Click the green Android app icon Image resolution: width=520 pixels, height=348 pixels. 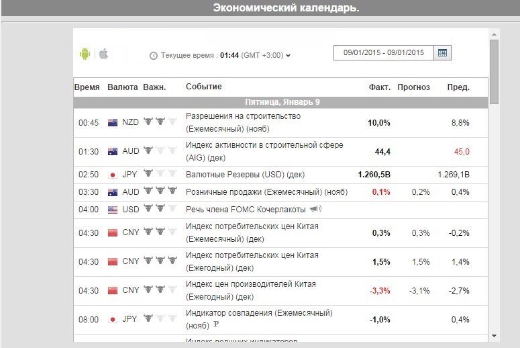coord(85,54)
